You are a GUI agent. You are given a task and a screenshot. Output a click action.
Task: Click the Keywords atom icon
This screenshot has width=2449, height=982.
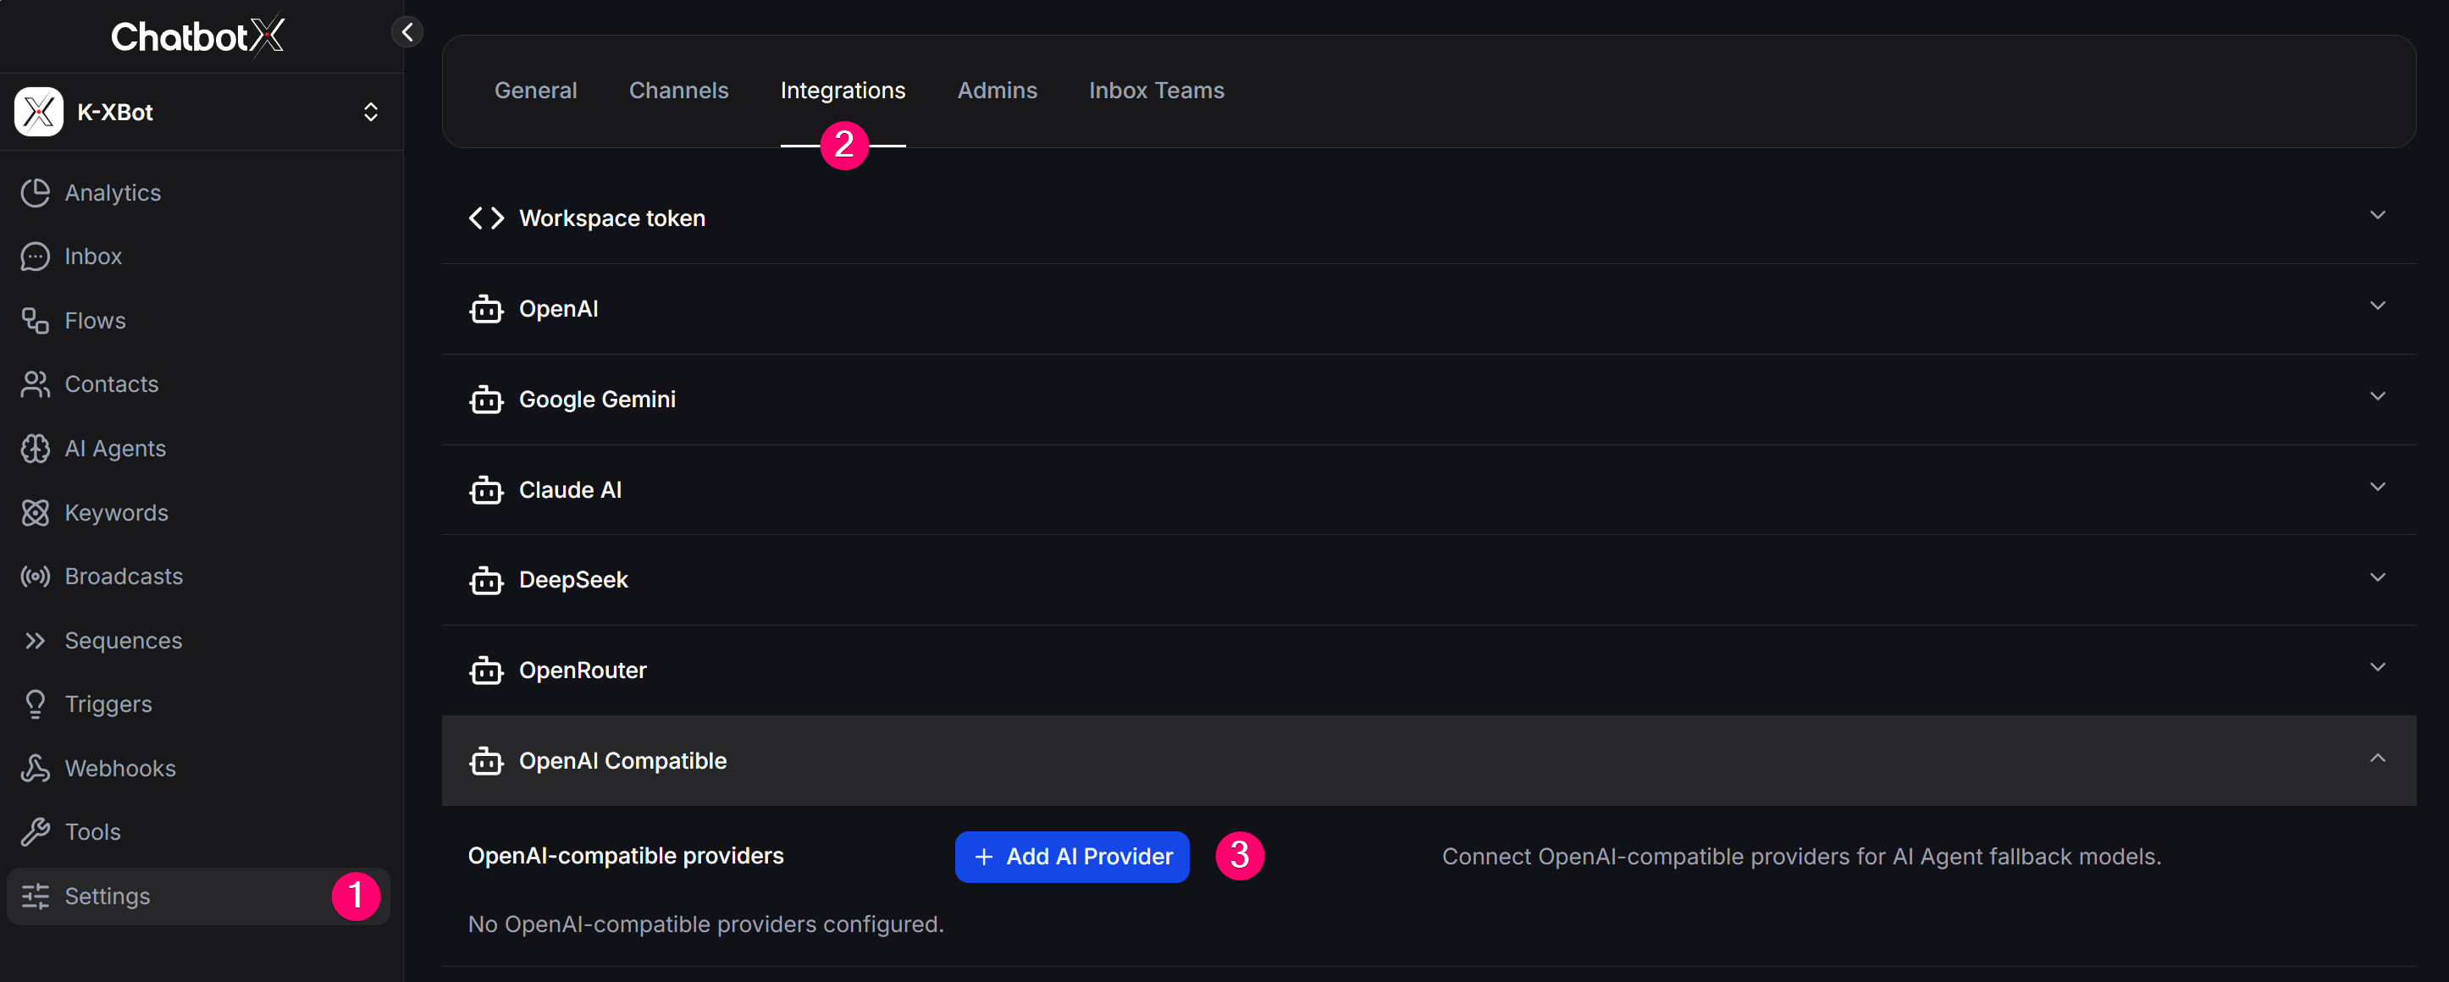click(36, 513)
